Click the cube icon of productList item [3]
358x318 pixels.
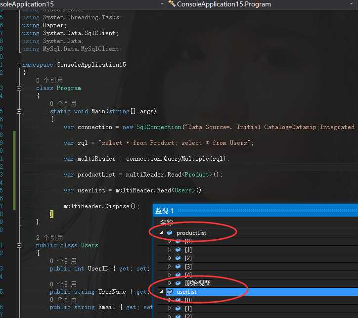(x=178, y=267)
